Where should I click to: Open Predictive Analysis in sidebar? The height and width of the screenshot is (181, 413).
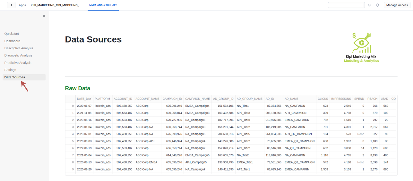point(18,63)
